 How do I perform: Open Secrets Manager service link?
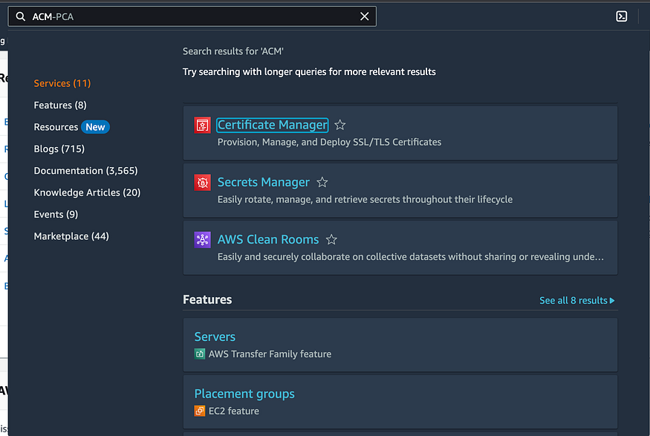(263, 182)
